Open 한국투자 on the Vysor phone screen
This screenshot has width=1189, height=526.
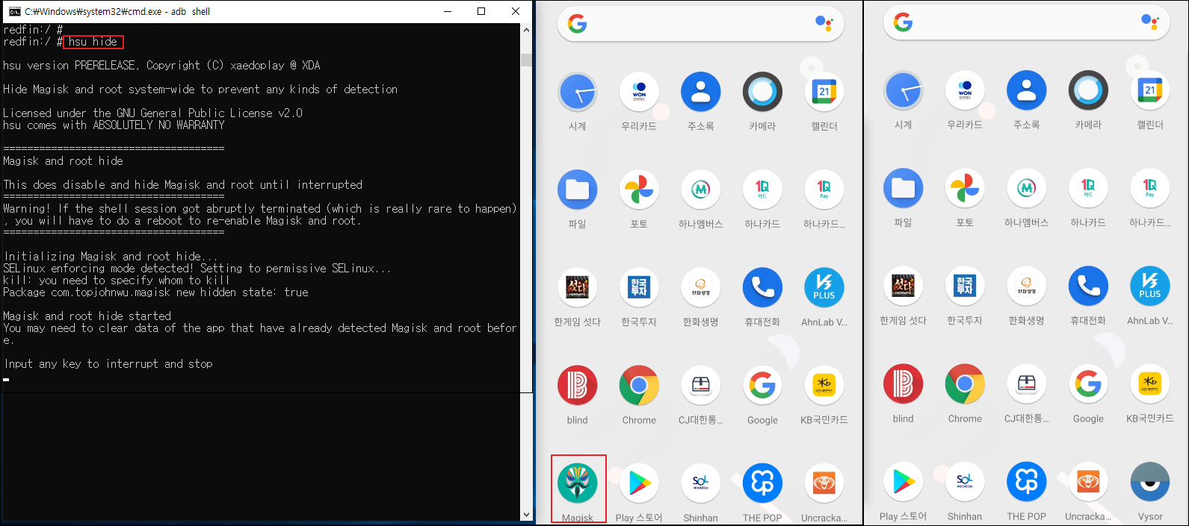click(965, 286)
